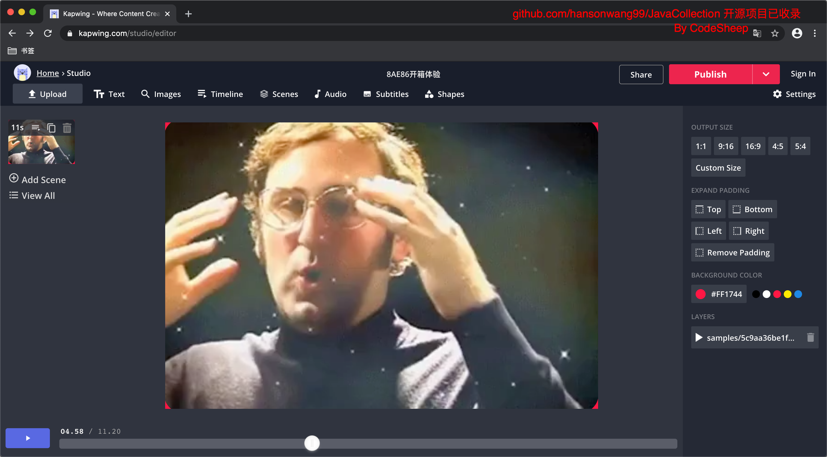Open the Audio tool

(x=330, y=94)
